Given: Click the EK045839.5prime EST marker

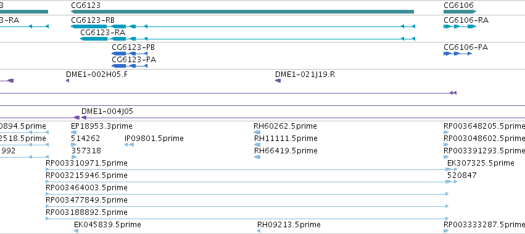Looking at the screenshot, I should [x=76, y=231].
